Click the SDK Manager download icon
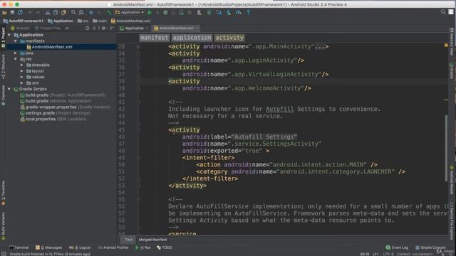Viewport: 456px width, 256px height. tap(229, 13)
